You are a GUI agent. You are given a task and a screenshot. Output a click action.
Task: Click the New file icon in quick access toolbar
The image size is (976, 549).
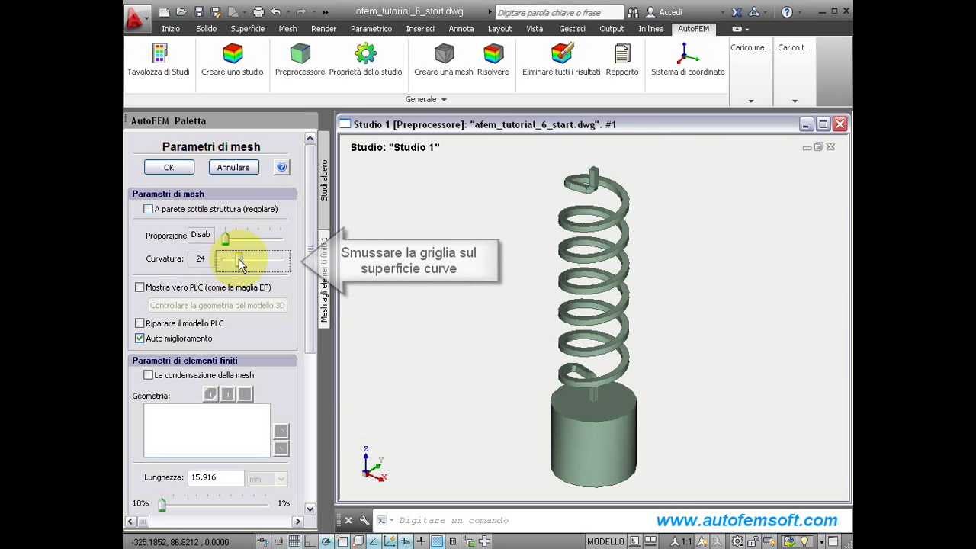click(x=165, y=12)
